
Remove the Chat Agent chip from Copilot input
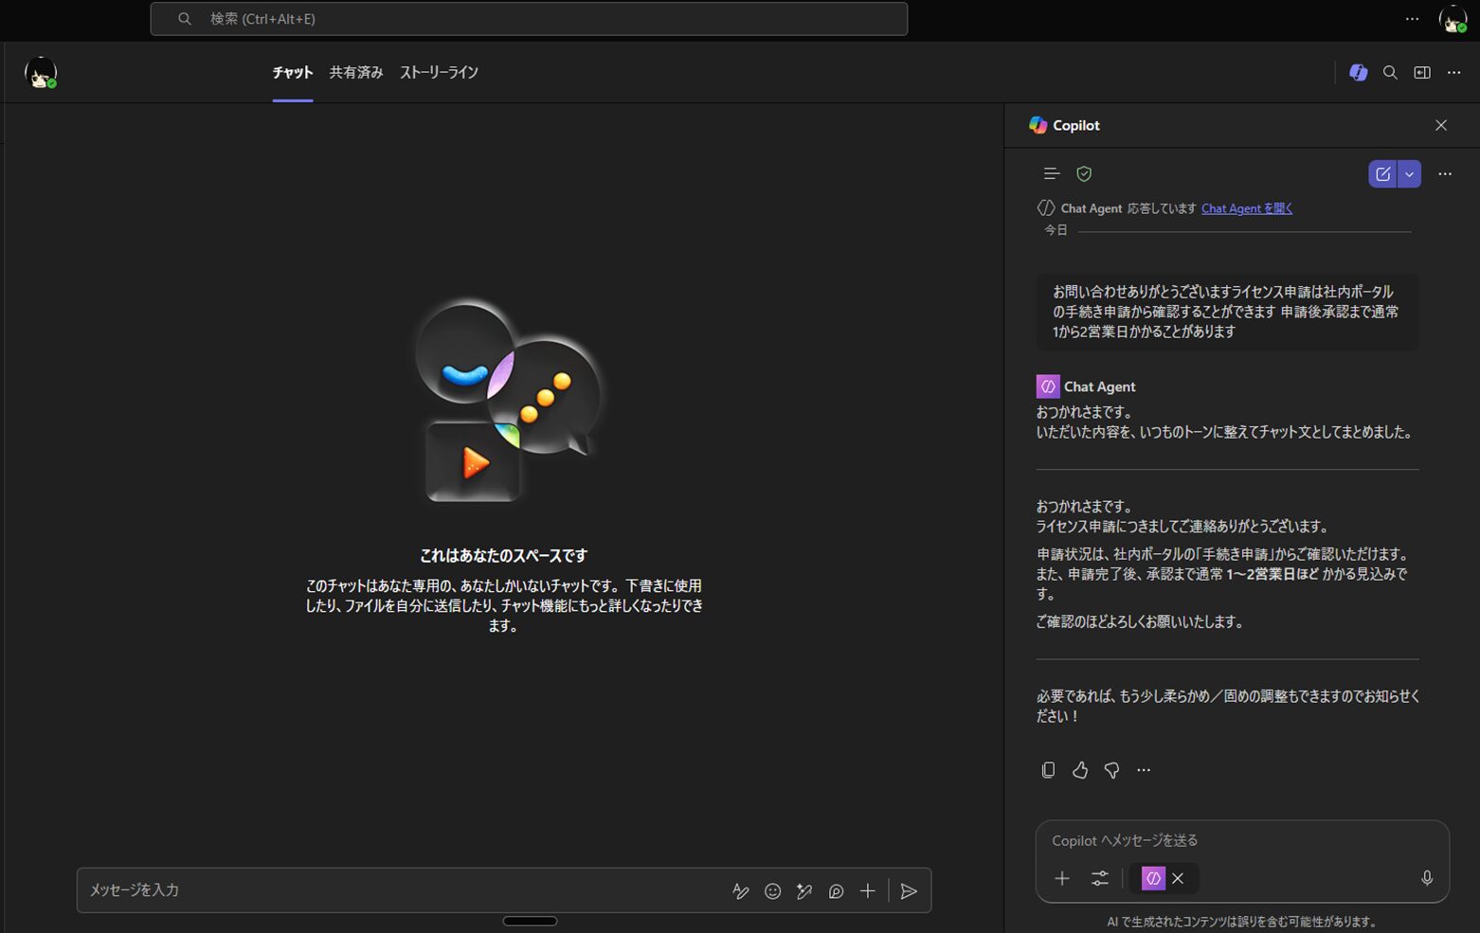click(x=1178, y=878)
